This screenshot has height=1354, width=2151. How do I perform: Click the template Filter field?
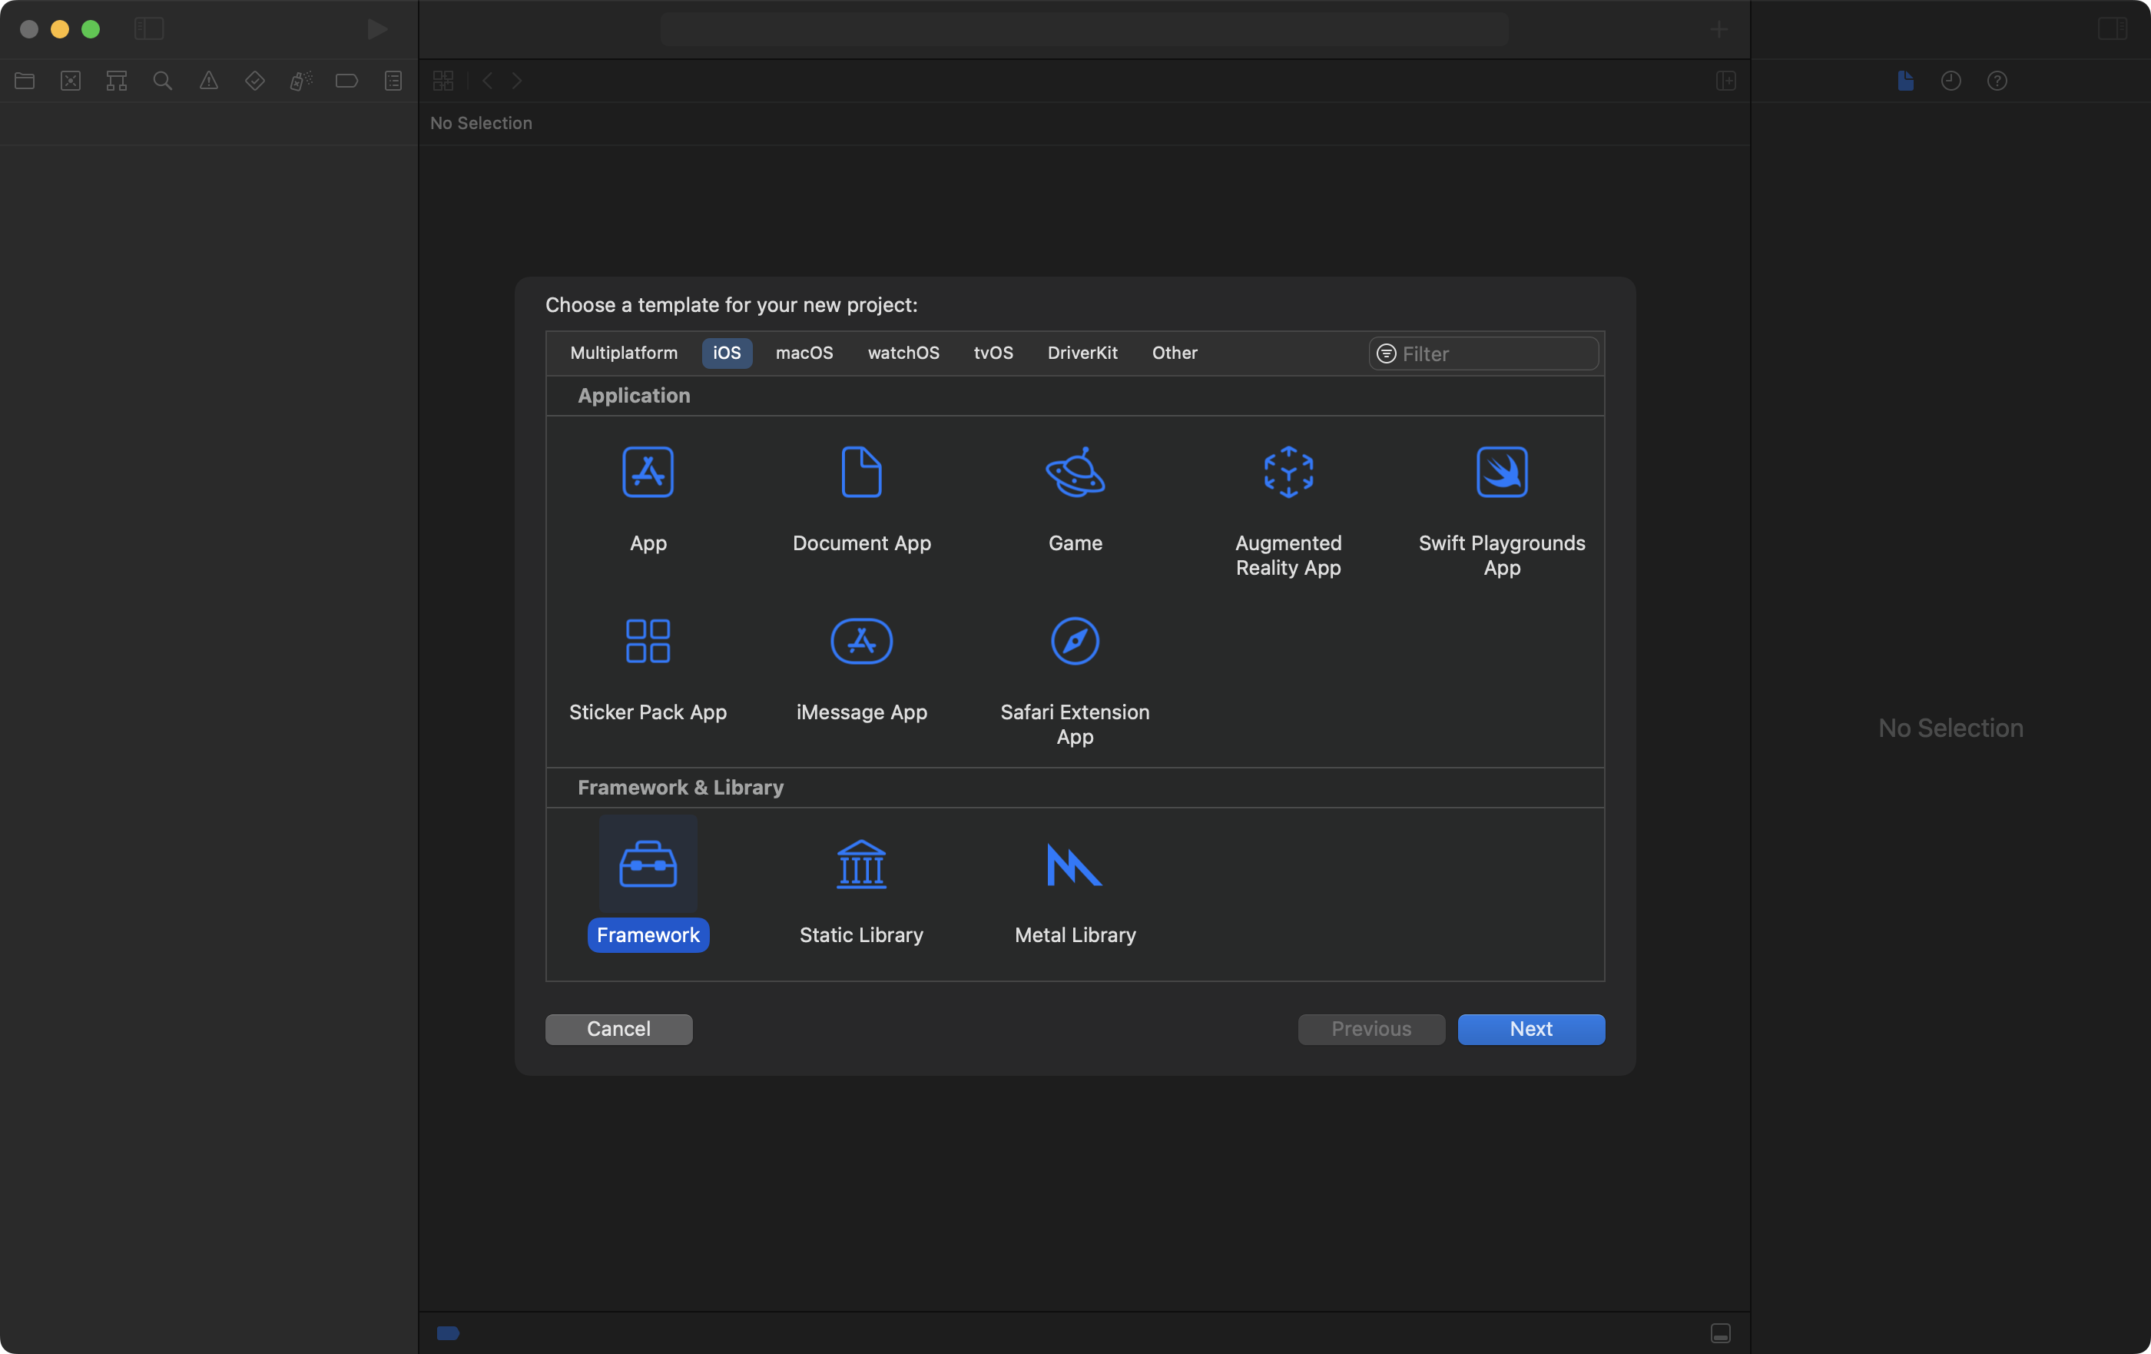[x=1496, y=354]
